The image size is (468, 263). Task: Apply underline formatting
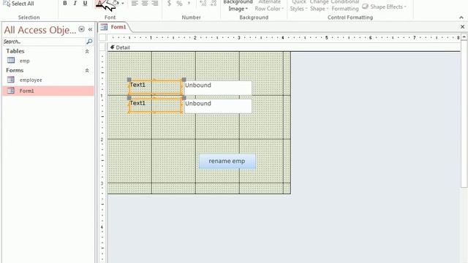[x=85, y=3]
